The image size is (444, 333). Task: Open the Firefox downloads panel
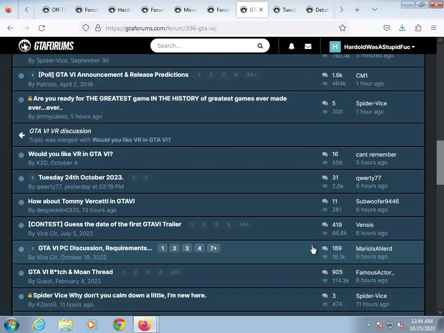(402, 28)
